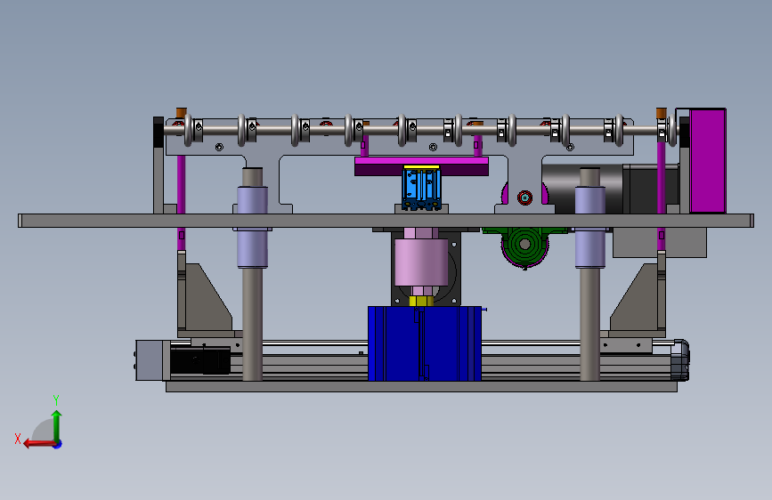Viewport: 772px width, 500px height.
Task: Click the green Y axis arrow of triad
Action: click(x=57, y=425)
